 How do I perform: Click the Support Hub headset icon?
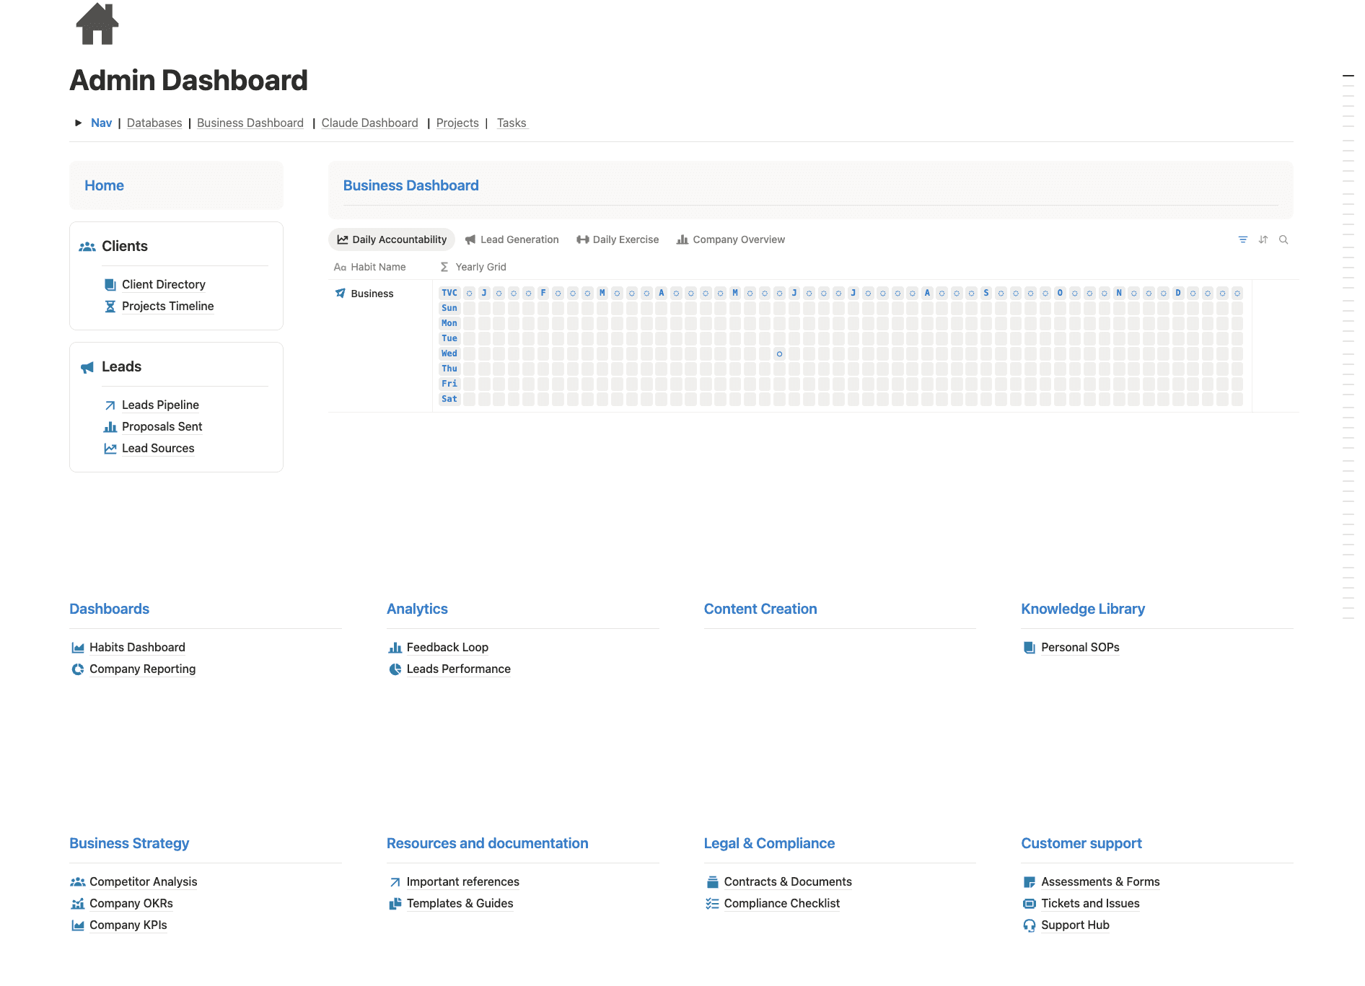coord(1030,925)
